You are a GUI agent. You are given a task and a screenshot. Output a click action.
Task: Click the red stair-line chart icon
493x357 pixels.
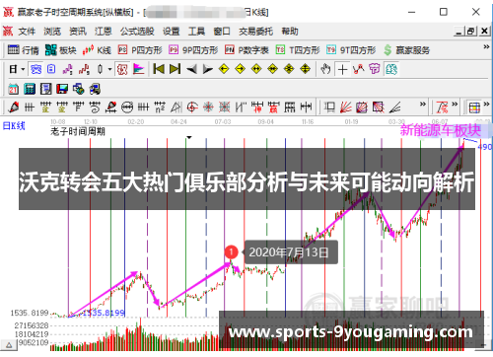(84, 69)
